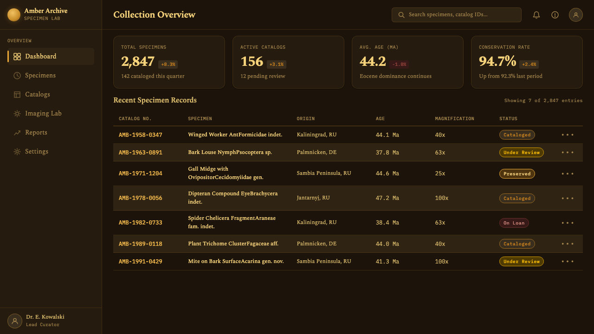The height and width of the screenshot is (334, 594).
Task: Open row actions for AMB-1971-1204
Action: [568, 174]
